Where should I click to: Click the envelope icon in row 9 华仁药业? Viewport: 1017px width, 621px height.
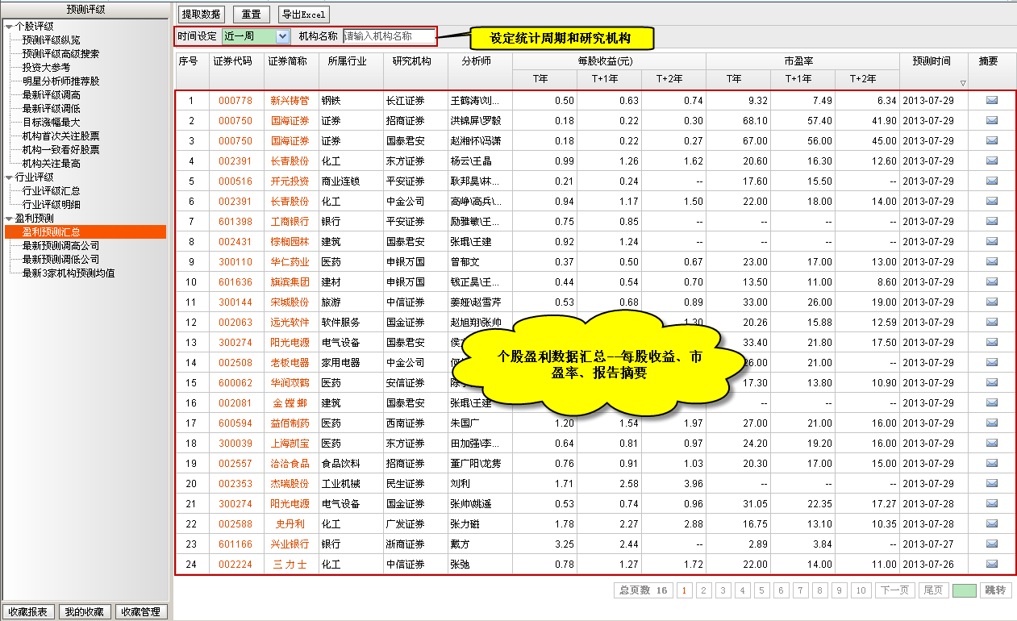pos(991,262)
